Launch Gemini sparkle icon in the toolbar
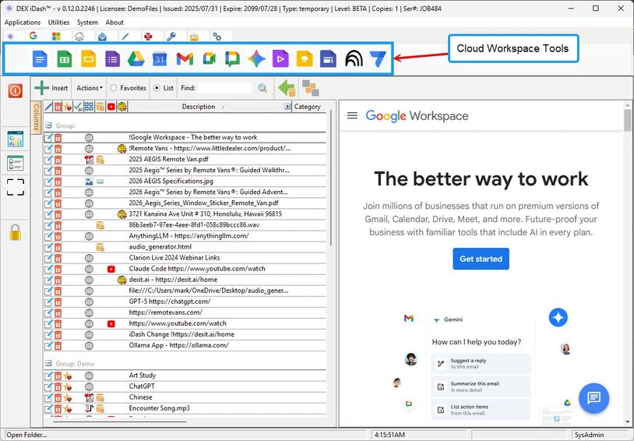The width and height of the screenshot is (634, 441). (x=256, y=59)
